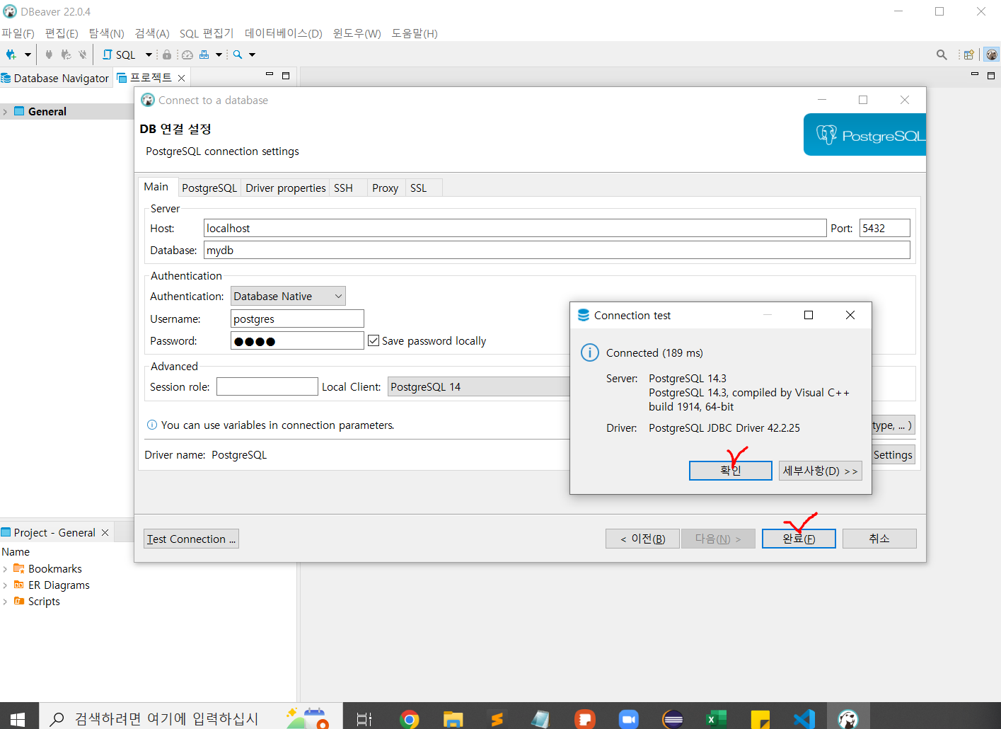
Task: Open dropdown arrow next to search magnifier
Action: pos(252,54)
